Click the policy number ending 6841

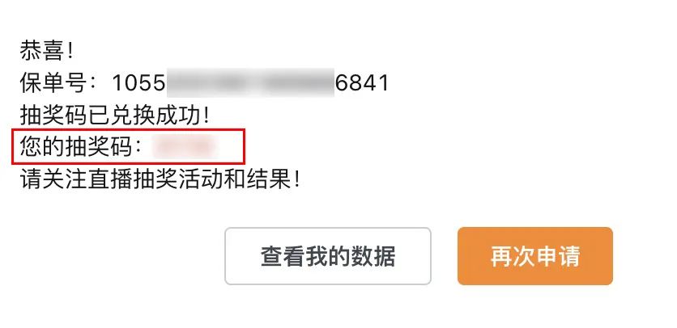pos(362,83)
